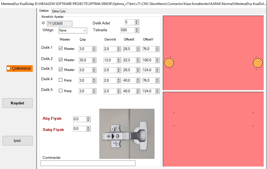Uncheck Master checkbox for Delik 1
The image size is (267, 169).
point(61,49)
